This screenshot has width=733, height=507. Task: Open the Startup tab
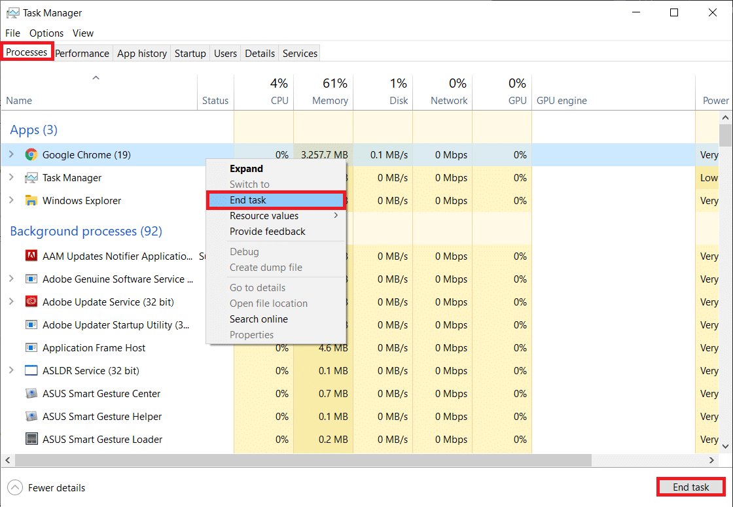click(x=190, y=54)
